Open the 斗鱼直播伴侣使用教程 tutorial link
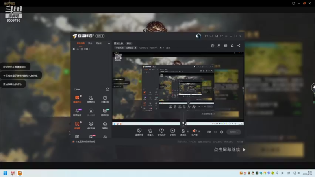The height and width of the screenshot is (177, 315). click(x=85, y=142)
